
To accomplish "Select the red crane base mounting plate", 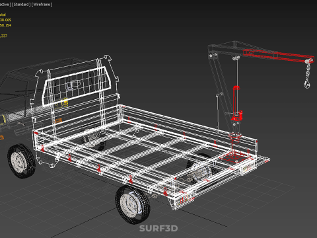I will (236, 157).
